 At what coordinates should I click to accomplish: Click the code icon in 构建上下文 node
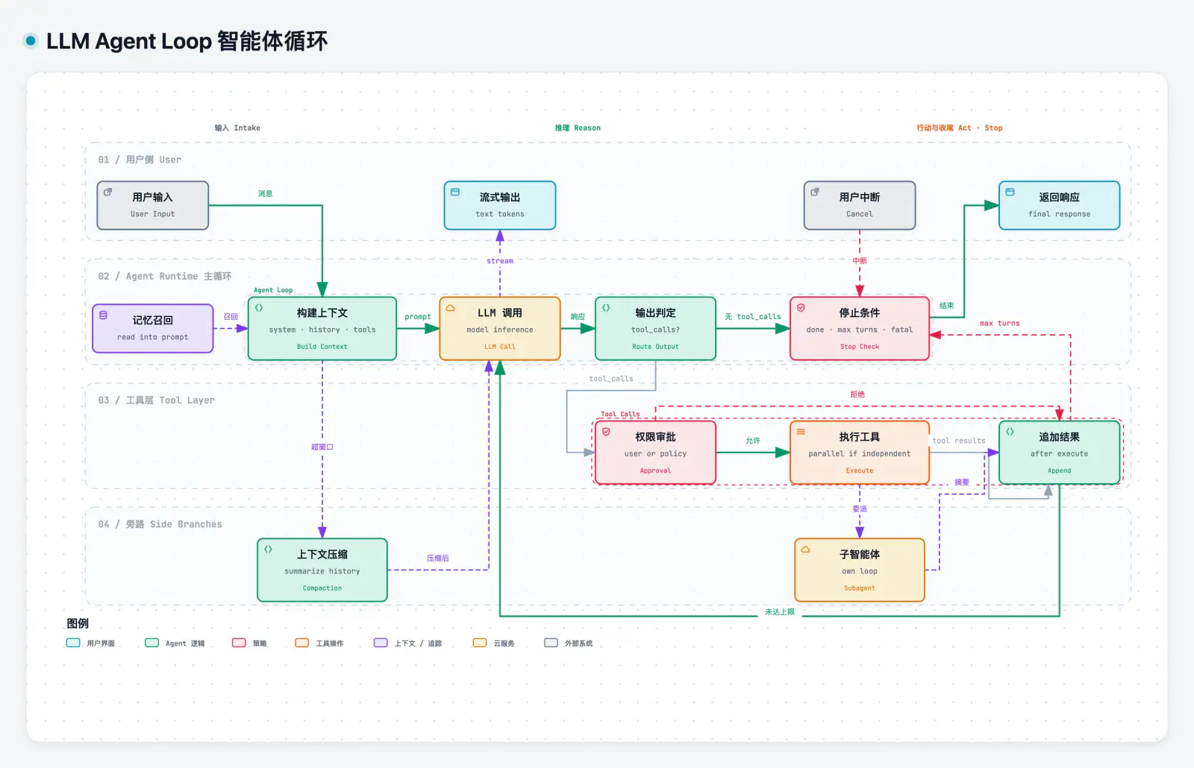(259, 307)
